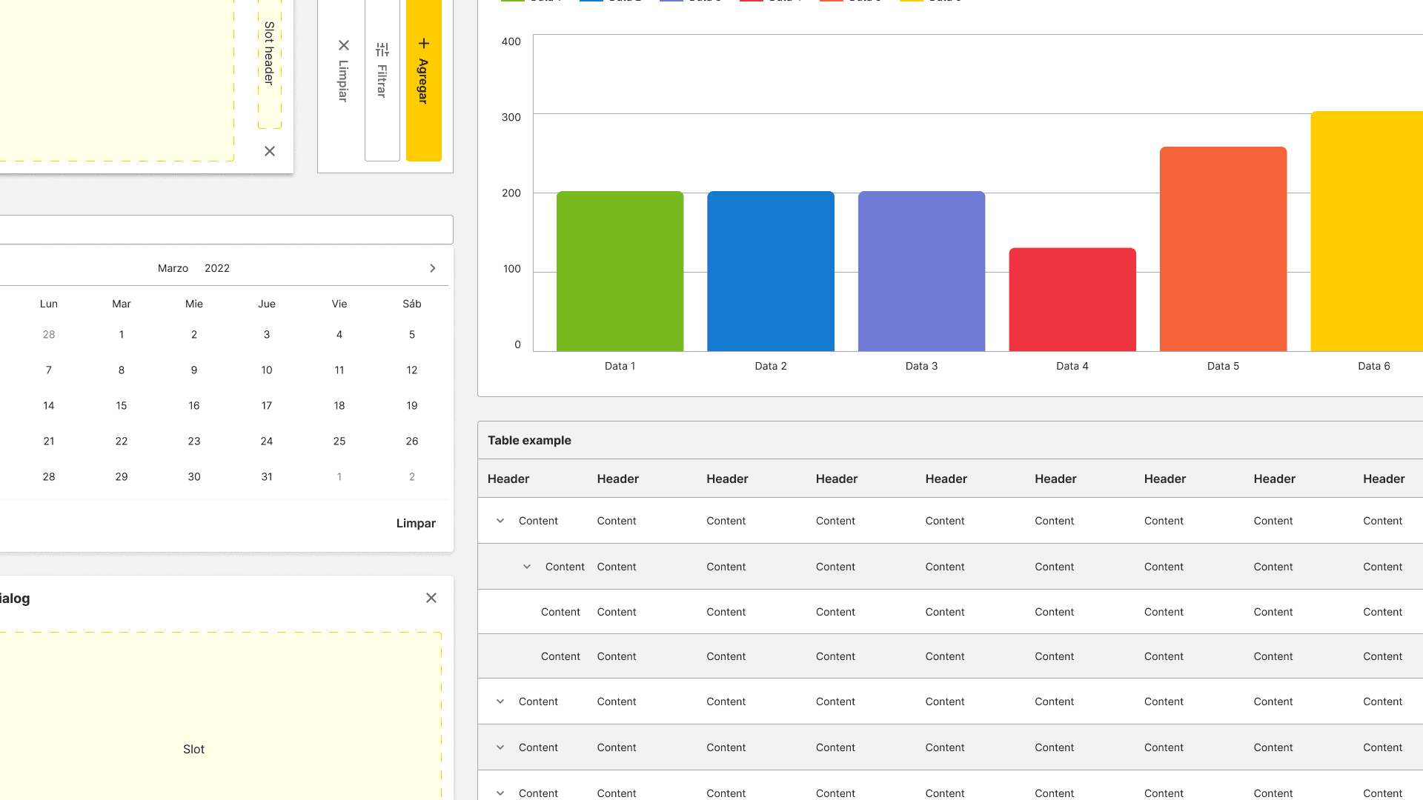Select March 24 on the calendar
Screen dimensions: 1423x800
coord(267,441)
